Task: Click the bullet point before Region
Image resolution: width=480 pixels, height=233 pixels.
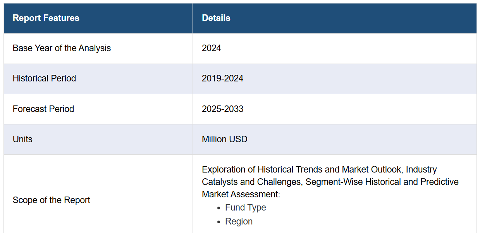Action: pyautogui.click(x=219, y=222)
